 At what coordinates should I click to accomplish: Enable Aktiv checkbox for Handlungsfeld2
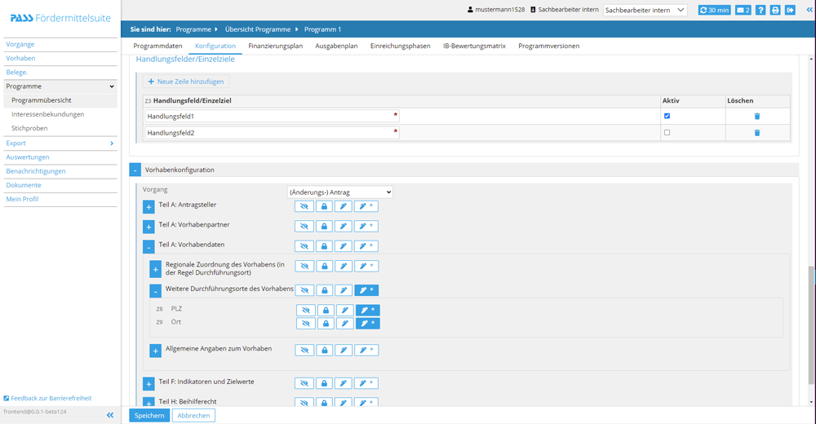click(x=667, y=132)
